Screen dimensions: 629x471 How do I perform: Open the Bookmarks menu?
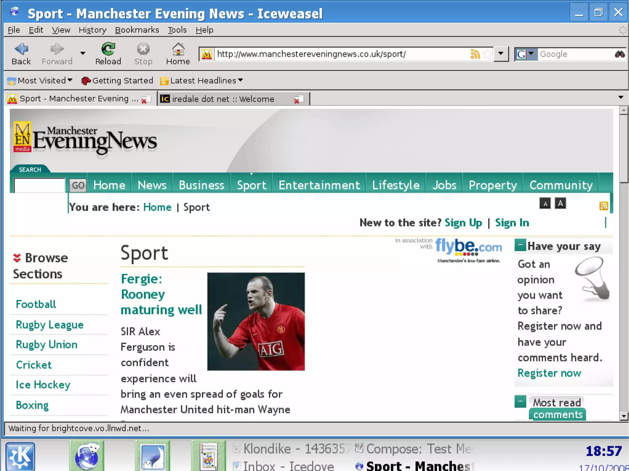137,30
